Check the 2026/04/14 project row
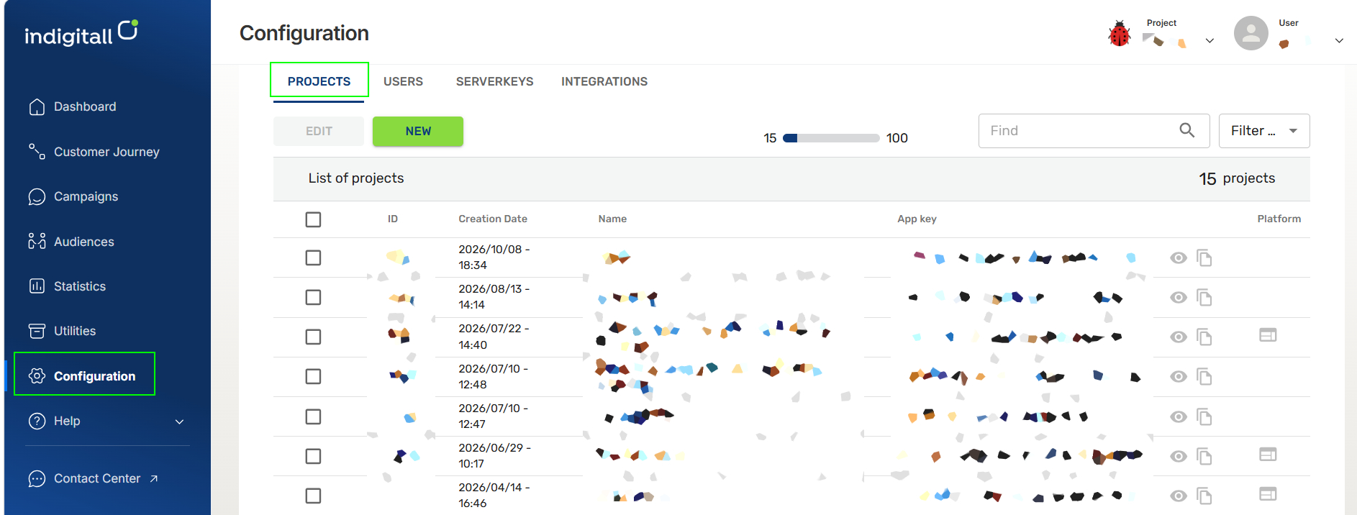Screen dimensions: 1357x515 tap(313, 496)
